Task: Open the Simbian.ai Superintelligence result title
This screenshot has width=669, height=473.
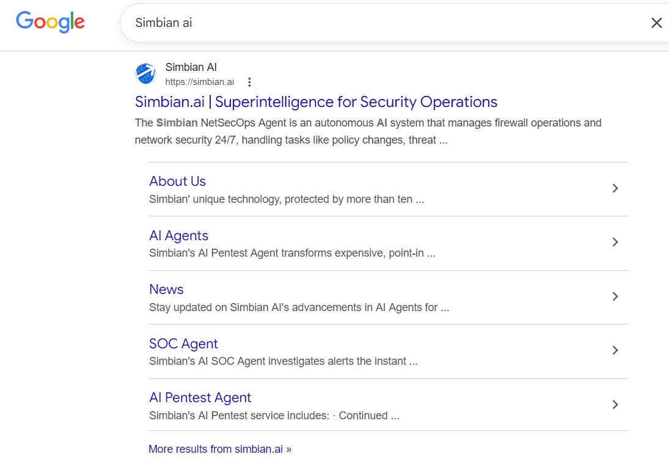Action: tap(316, 101)
